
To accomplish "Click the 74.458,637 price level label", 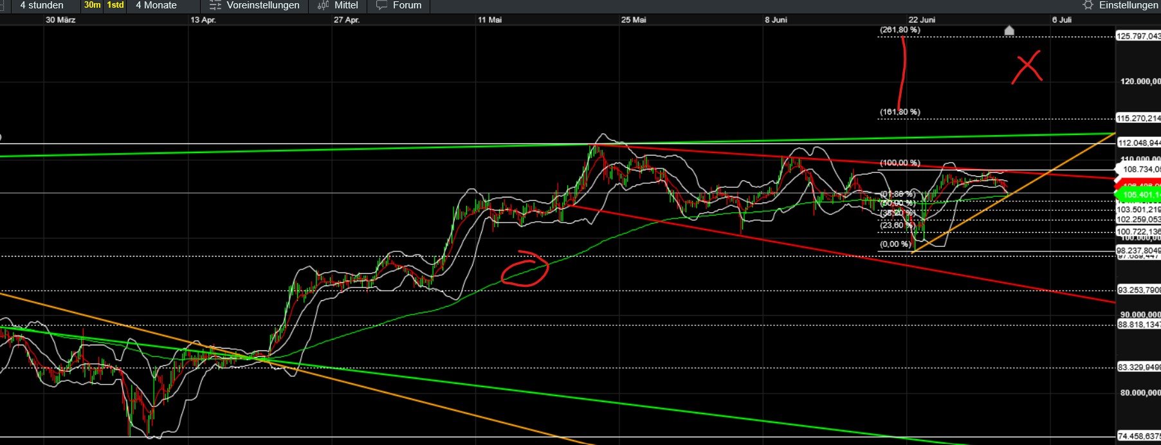I will click(x=1138, y=436).
